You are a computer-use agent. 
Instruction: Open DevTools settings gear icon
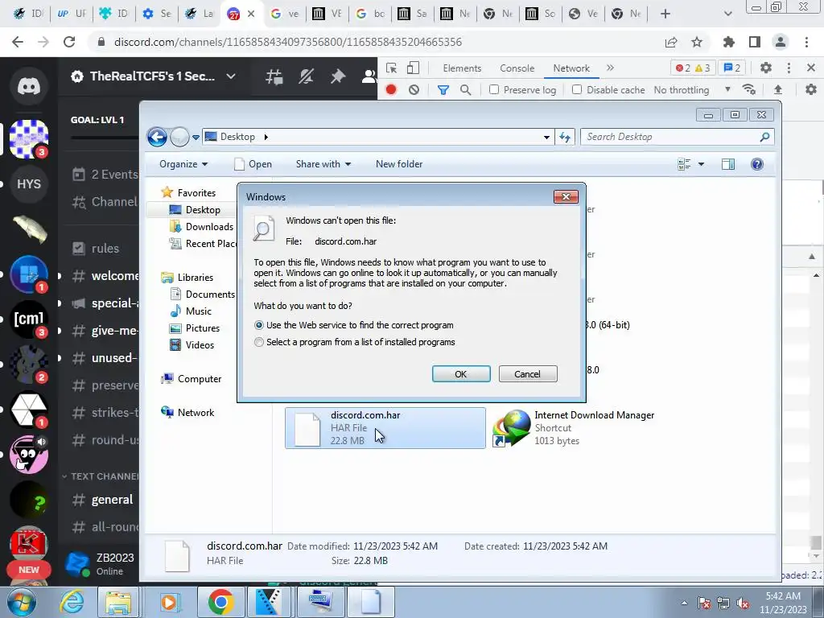coord(766,68)
